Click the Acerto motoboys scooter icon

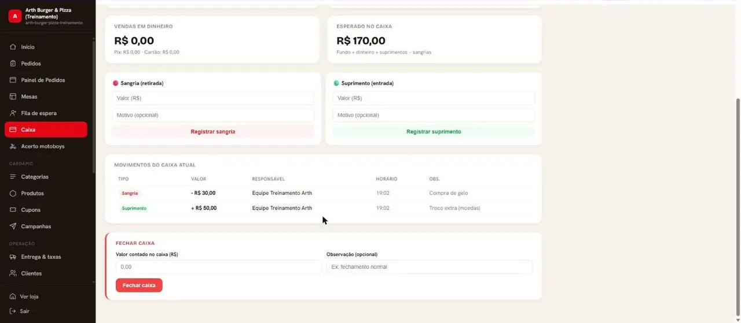coord(13,146)
